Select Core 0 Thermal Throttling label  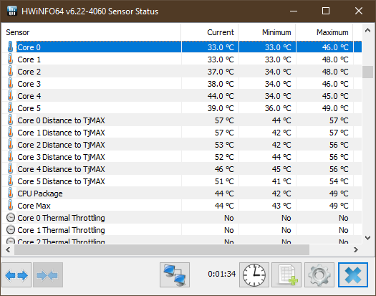pos(61,218)
